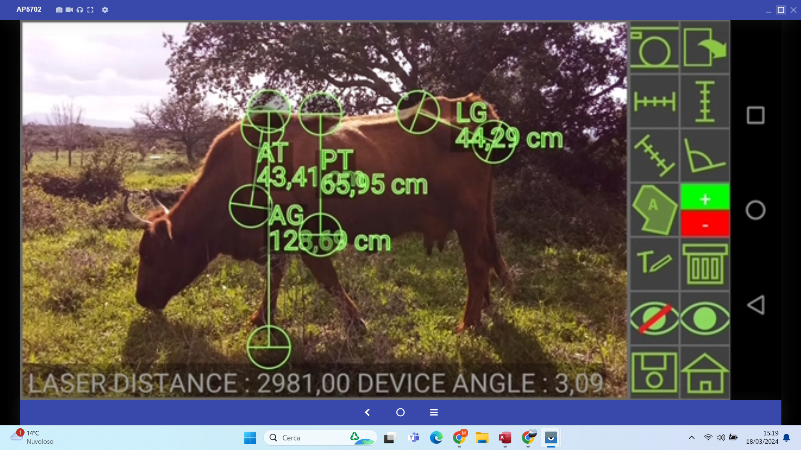This screenshot has width=801, height=450.
Task: Open the text annotation pencil tool
Action: click(654, 264)
